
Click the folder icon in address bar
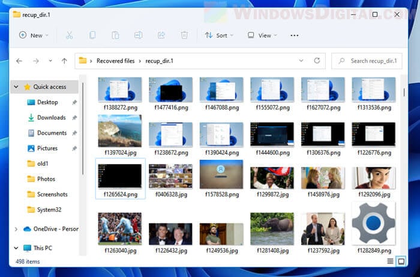point(83,61)
